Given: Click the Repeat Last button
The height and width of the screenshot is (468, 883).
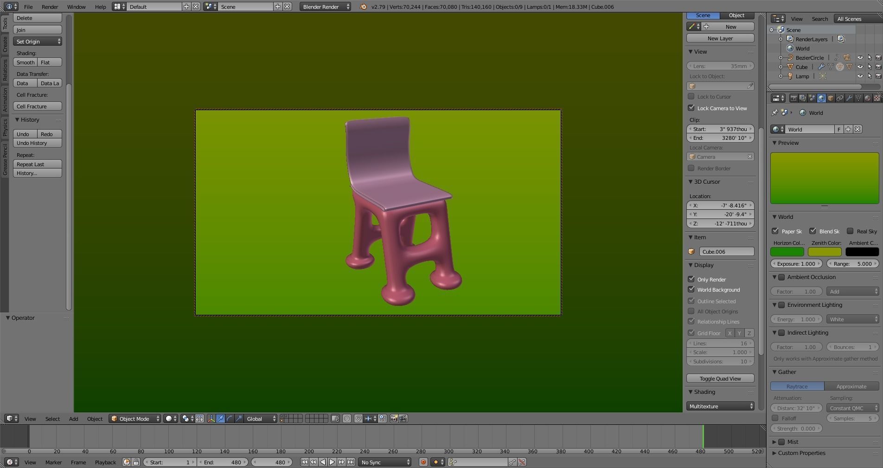Looking at the screenshot, I should pyautogui.click(x=38, y=164).
